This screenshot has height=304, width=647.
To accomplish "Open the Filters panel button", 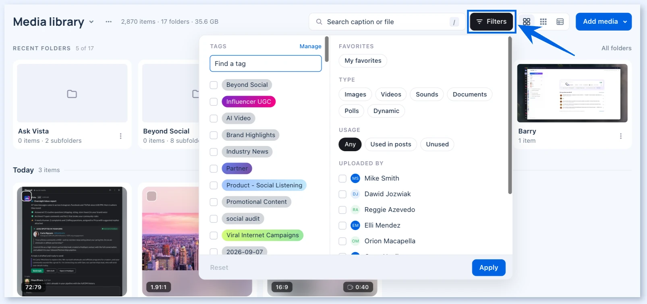I will 491,22.
